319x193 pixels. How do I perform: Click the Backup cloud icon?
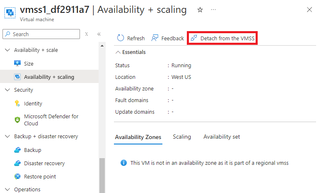(x=17, y=150)
